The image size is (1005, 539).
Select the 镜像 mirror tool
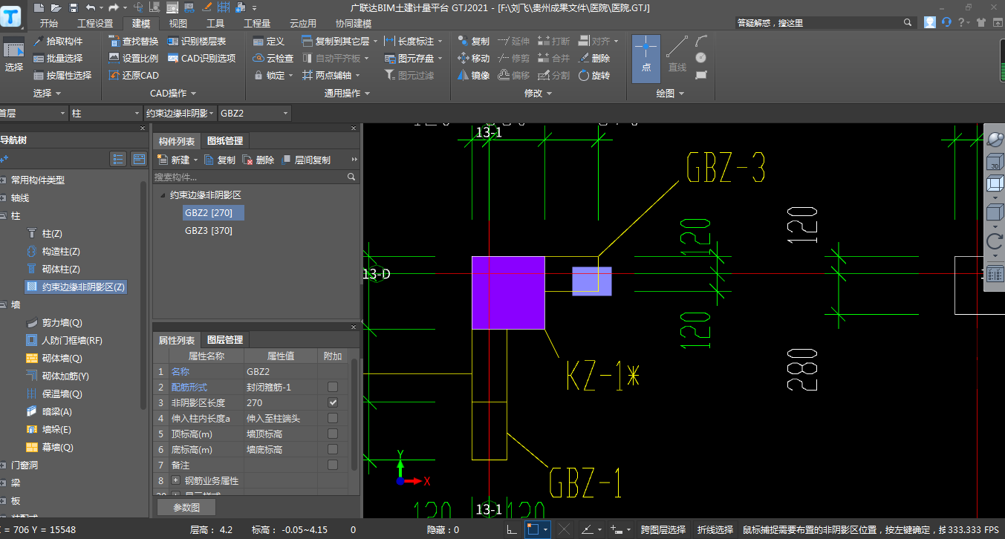pos(474,75)
